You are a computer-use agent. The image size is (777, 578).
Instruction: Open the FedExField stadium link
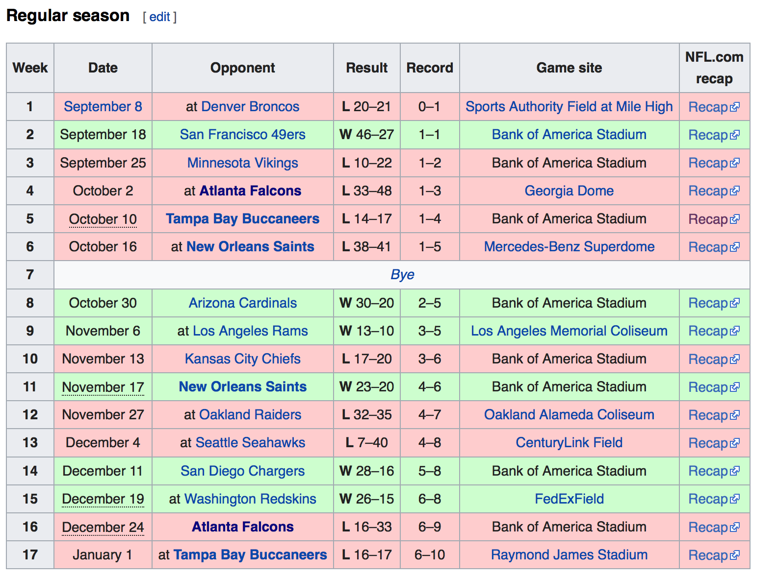[x=569, y=499]
